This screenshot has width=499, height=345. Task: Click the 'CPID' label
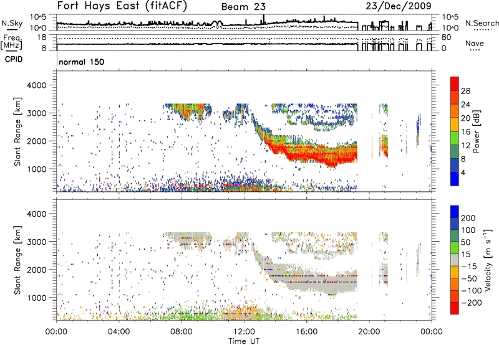click(14, 59)
